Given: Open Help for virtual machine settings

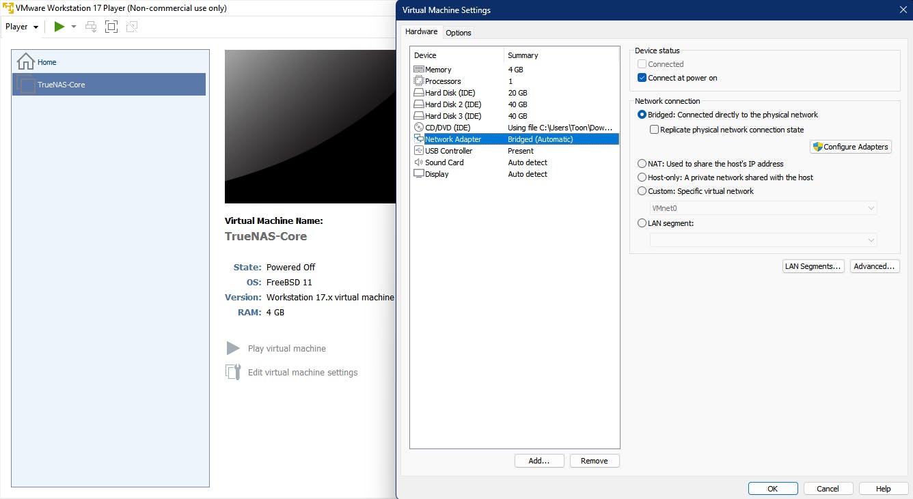Looking at the screenshot, I should click(884, 489).
